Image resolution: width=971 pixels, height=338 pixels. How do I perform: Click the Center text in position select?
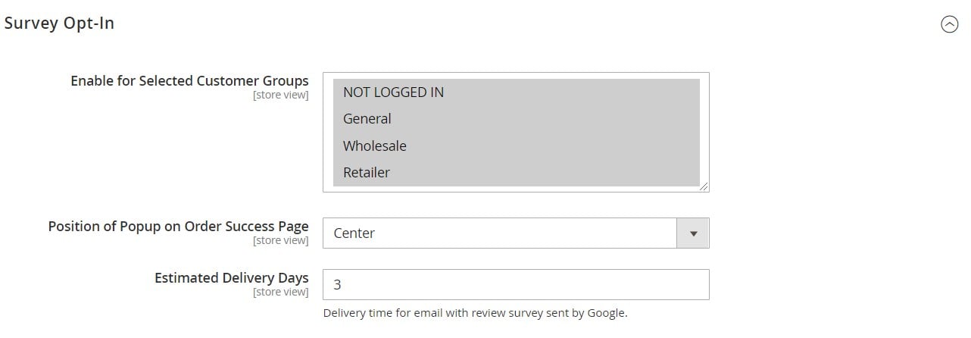354,233
